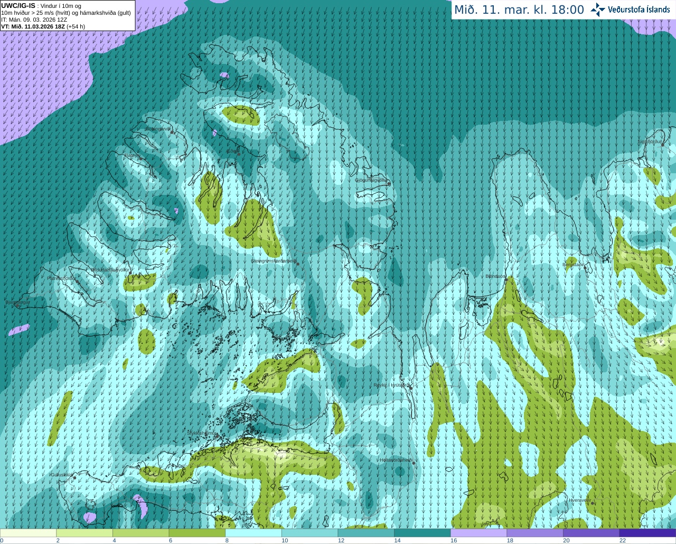Select the Bjargtangar station dot

pyautogui.click(x=17, y=305)
